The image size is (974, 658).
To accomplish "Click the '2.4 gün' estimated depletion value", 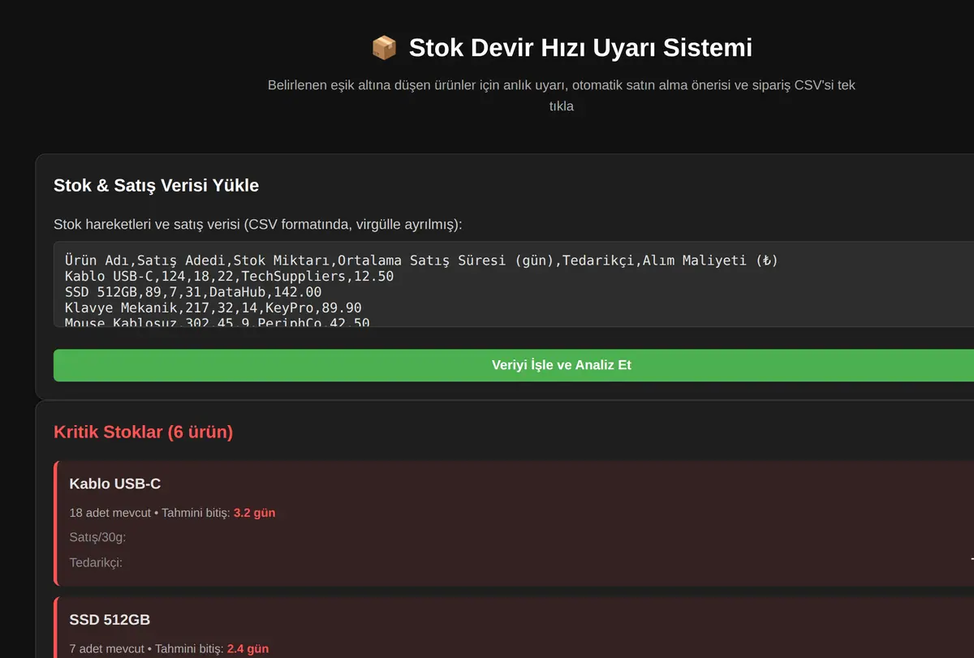I will 248,648.
